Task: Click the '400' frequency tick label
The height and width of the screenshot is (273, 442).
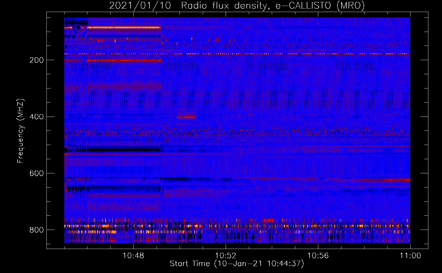Action: point(37,117)
